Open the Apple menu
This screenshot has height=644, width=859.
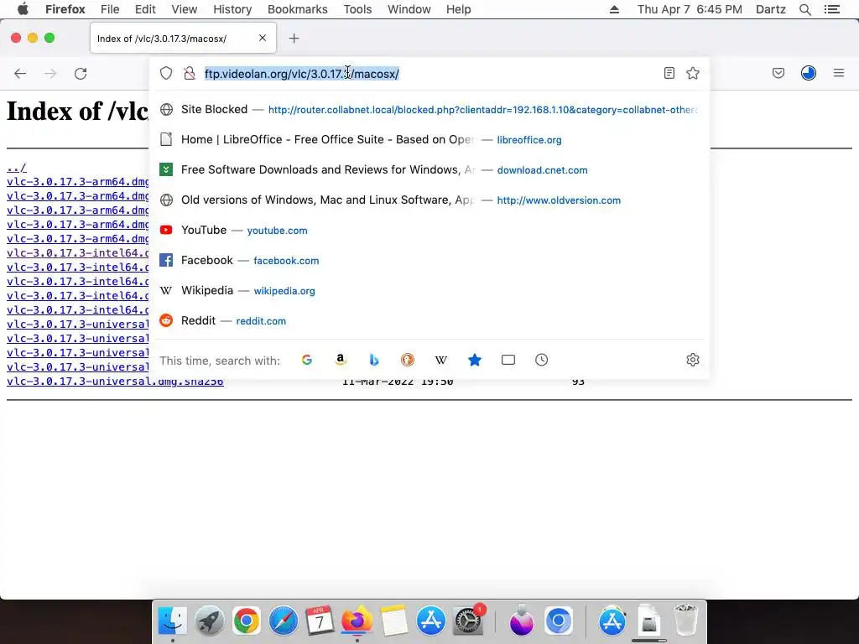coord(23,9)
